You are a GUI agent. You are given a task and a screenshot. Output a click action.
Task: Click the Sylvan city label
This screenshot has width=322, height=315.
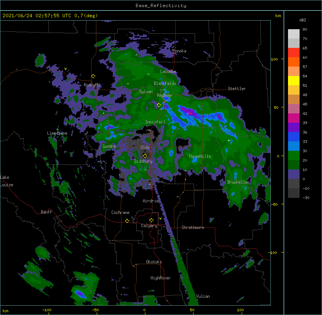pos(146,92)
